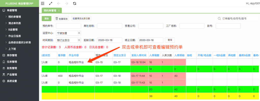260x101 pixels.
Task: Focus the 工厂名称 input field
Action: click(x=192, y=26)
